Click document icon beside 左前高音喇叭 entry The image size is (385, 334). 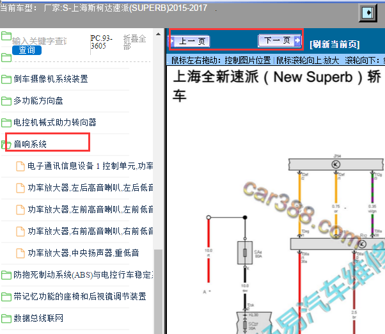[20, 210]
